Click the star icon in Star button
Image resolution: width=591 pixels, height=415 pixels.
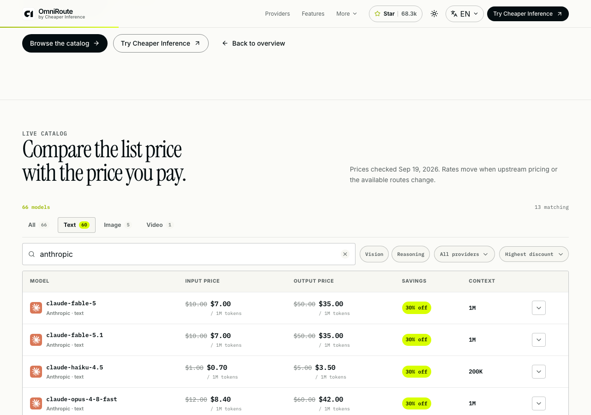pos(377,14)
